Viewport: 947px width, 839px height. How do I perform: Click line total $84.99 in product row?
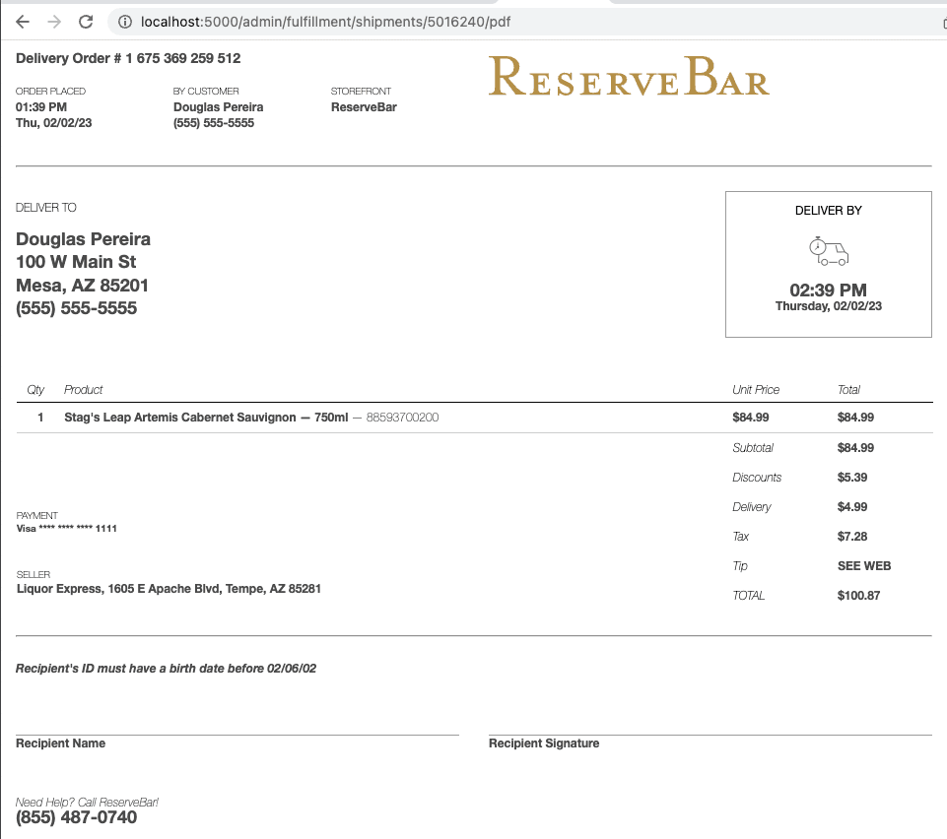855,418
